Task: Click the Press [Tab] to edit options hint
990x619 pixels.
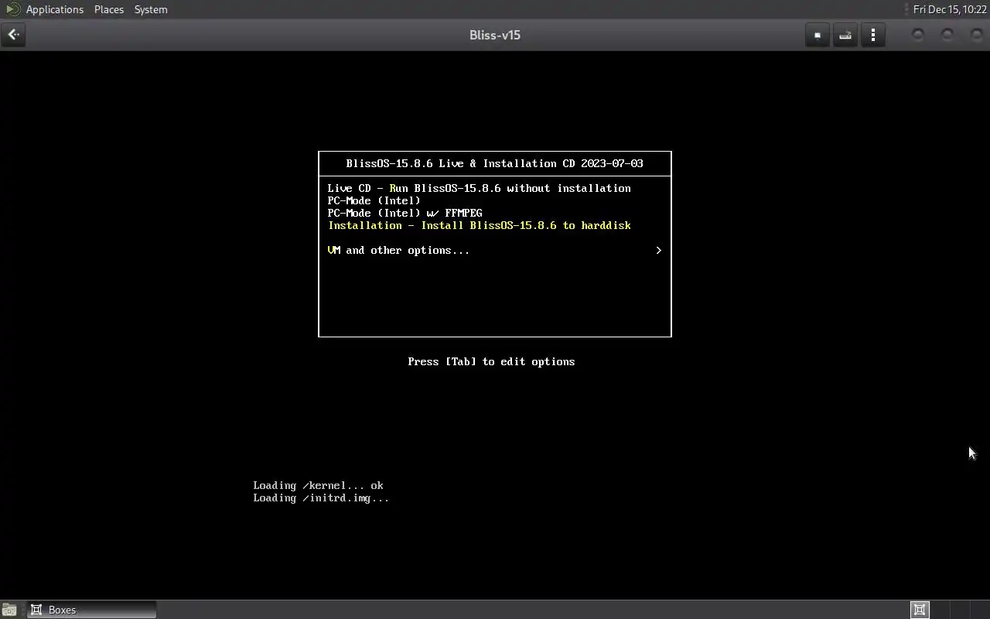Action: [491, 361]
